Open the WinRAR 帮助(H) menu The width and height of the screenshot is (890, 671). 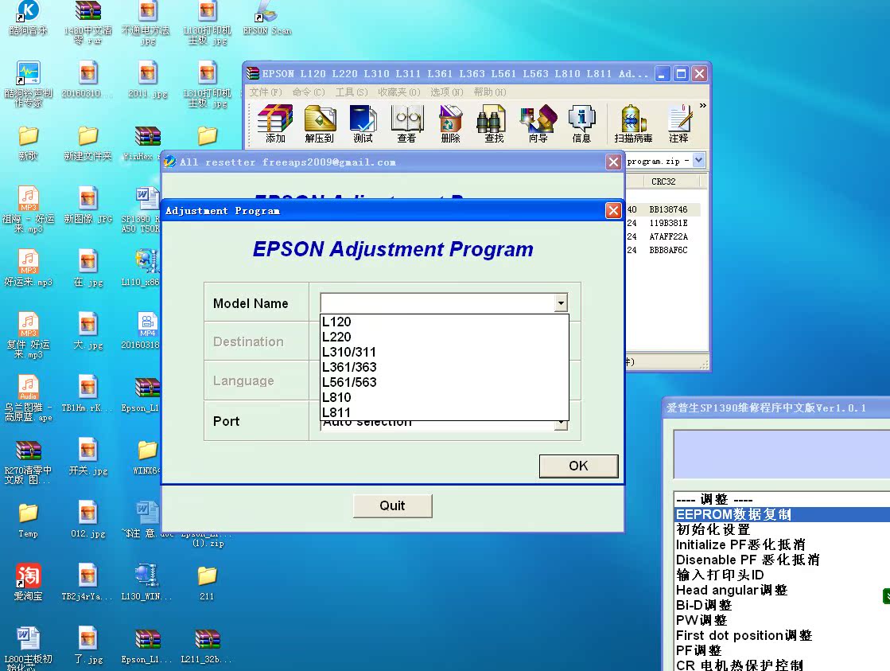coord(490,92)
